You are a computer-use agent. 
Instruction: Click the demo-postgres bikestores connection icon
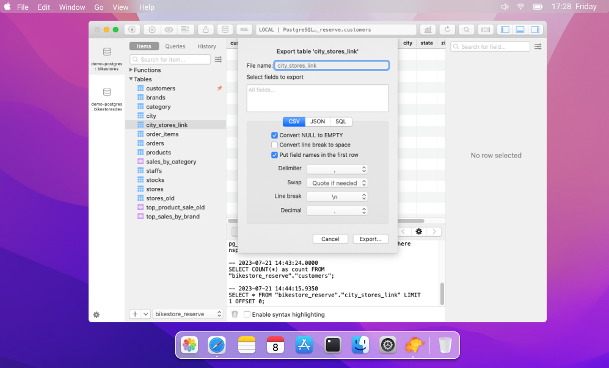click(x=107, y=52)
